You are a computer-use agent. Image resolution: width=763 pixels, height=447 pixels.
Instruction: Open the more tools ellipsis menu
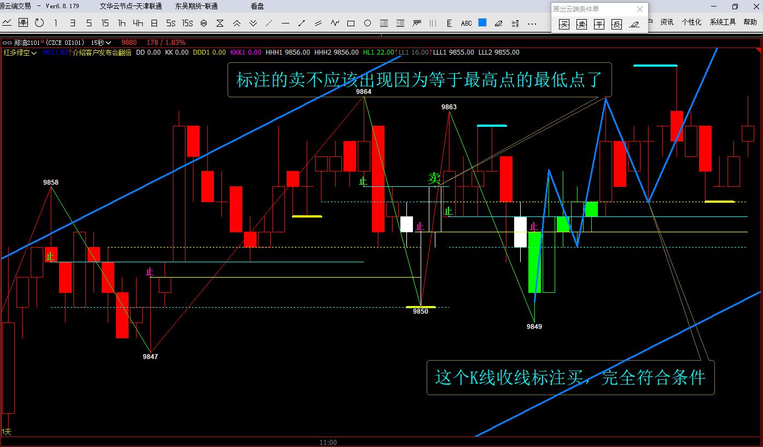[x=532, y=23]
